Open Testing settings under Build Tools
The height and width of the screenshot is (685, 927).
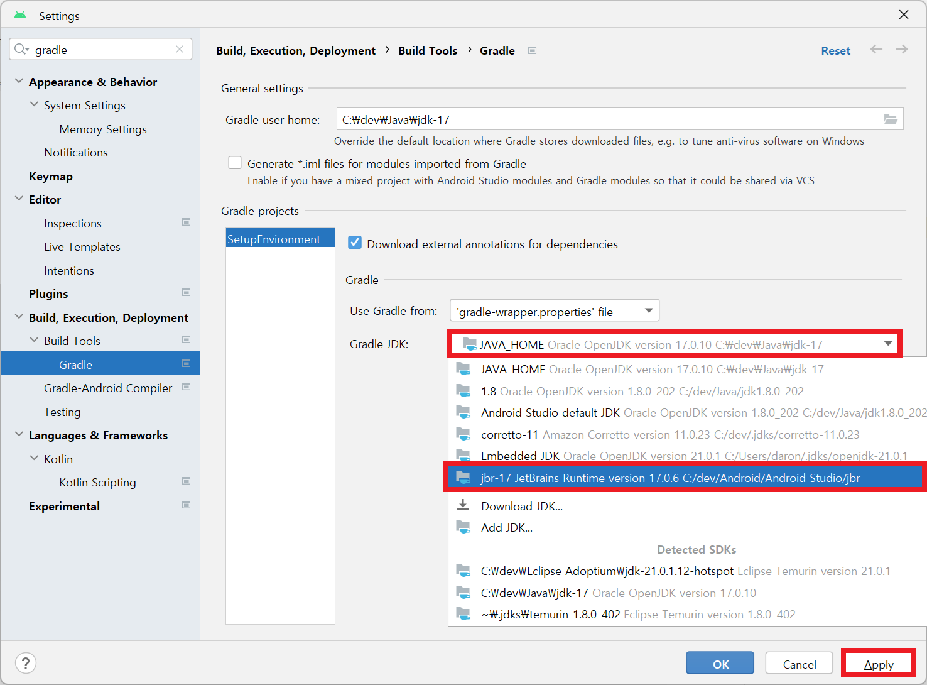[x=62, y=412]
